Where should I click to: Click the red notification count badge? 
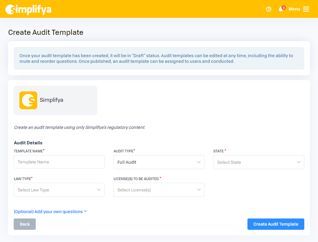point(283,7)
